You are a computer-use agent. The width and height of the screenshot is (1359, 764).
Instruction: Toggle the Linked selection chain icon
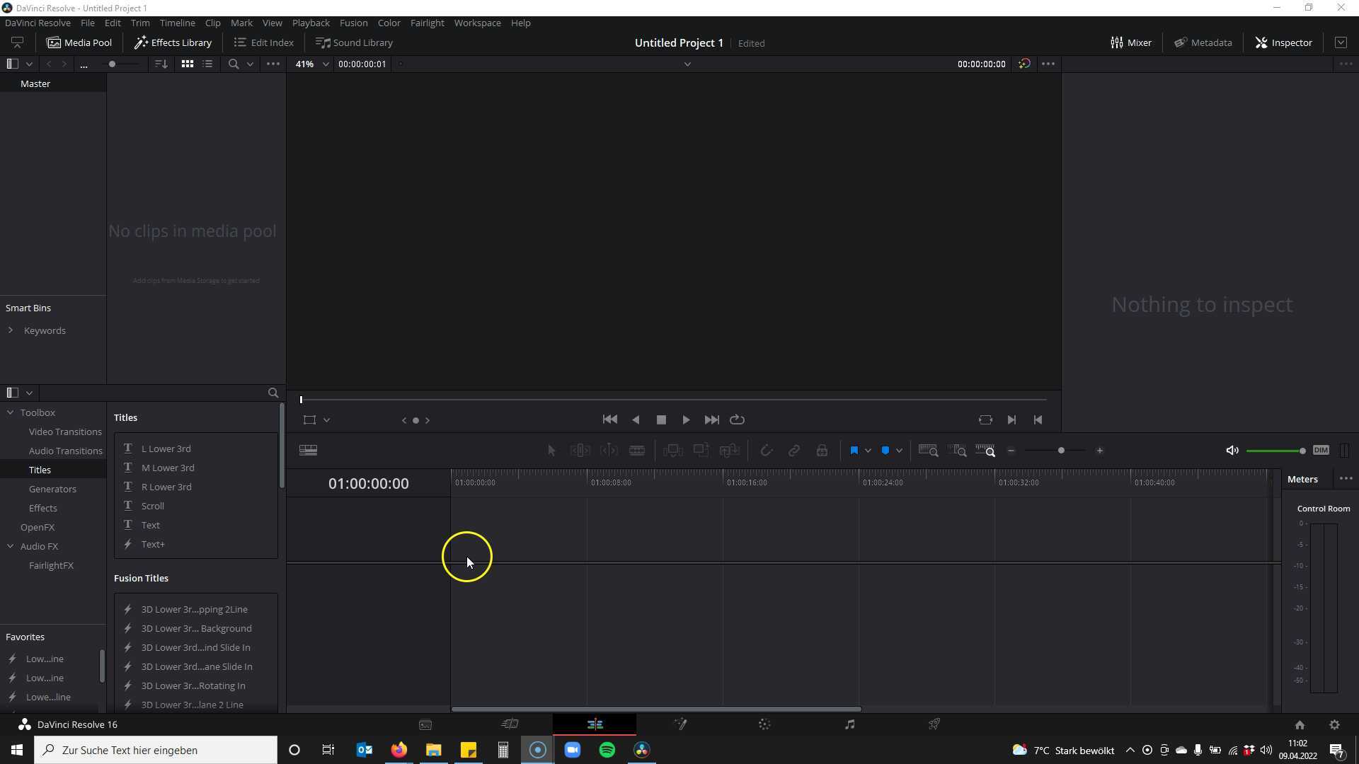coord(794,451)
